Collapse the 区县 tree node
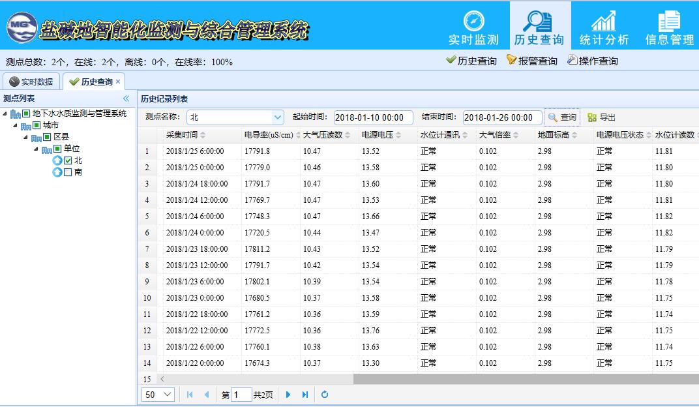Viewport: 699px width, 407px height. 26,138
